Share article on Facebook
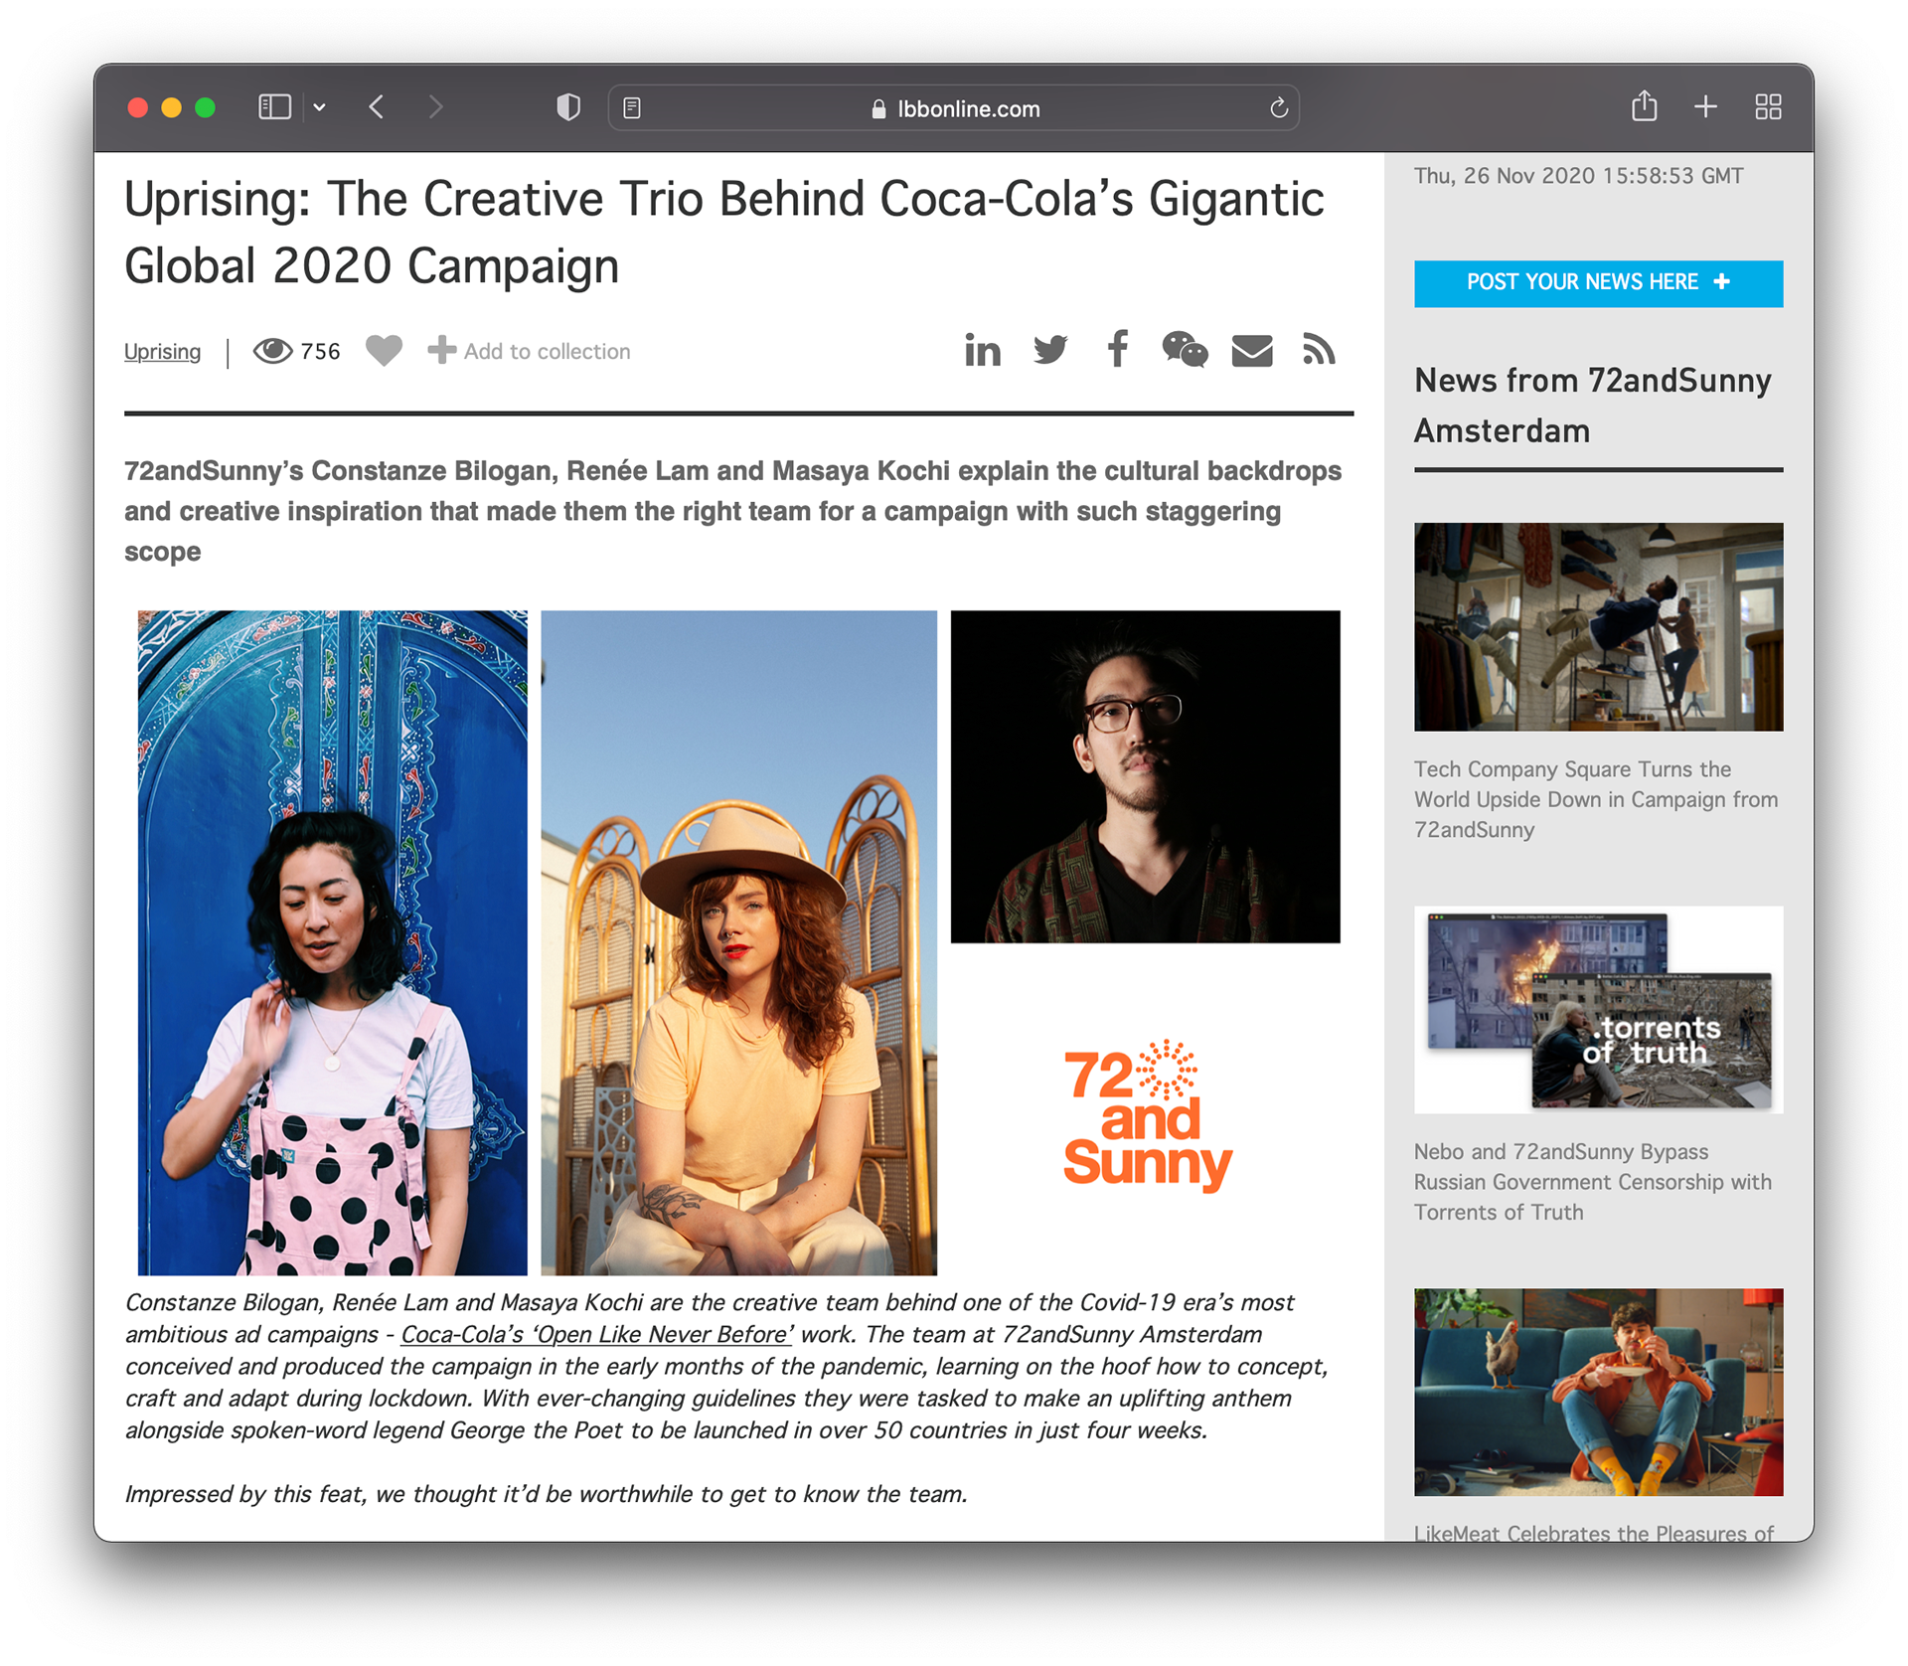This screenshot has height=1666, width=1908. tap(1117, 350)
